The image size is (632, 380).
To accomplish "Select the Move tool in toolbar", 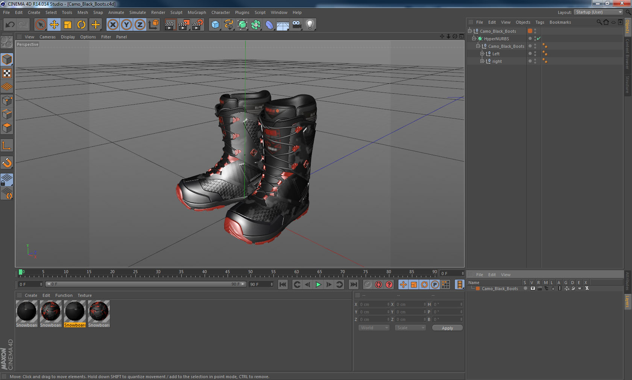I will [54, 25].
